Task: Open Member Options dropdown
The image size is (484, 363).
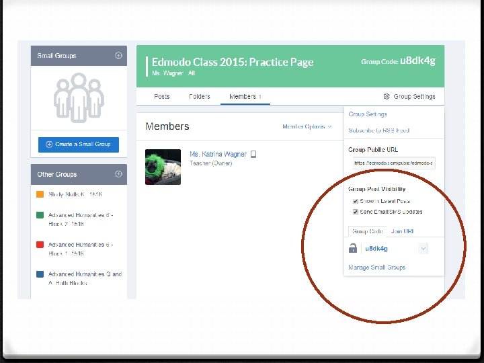Action: [307, 126]
